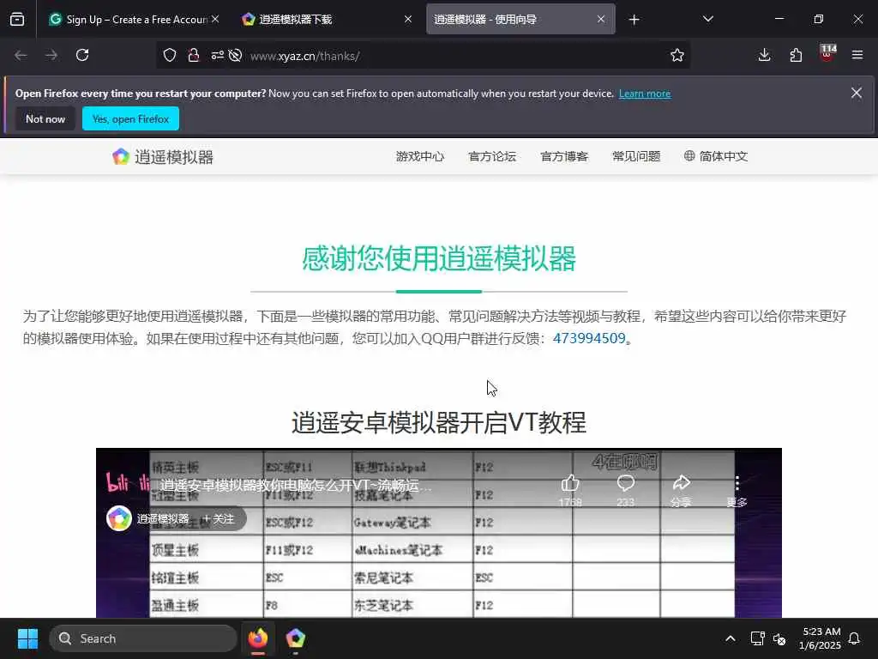Go forward to the next page
This screenshot has height=659, width=878.
(51, 55)
